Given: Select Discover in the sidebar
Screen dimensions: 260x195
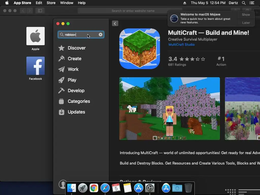Looking at the screenshot, I should coord(77,48).
